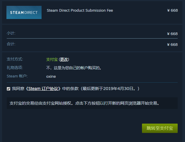Viewport: 185px width, 142px height.
Task: Click the 小计 subtotal label
Action: tap(11, 33)
